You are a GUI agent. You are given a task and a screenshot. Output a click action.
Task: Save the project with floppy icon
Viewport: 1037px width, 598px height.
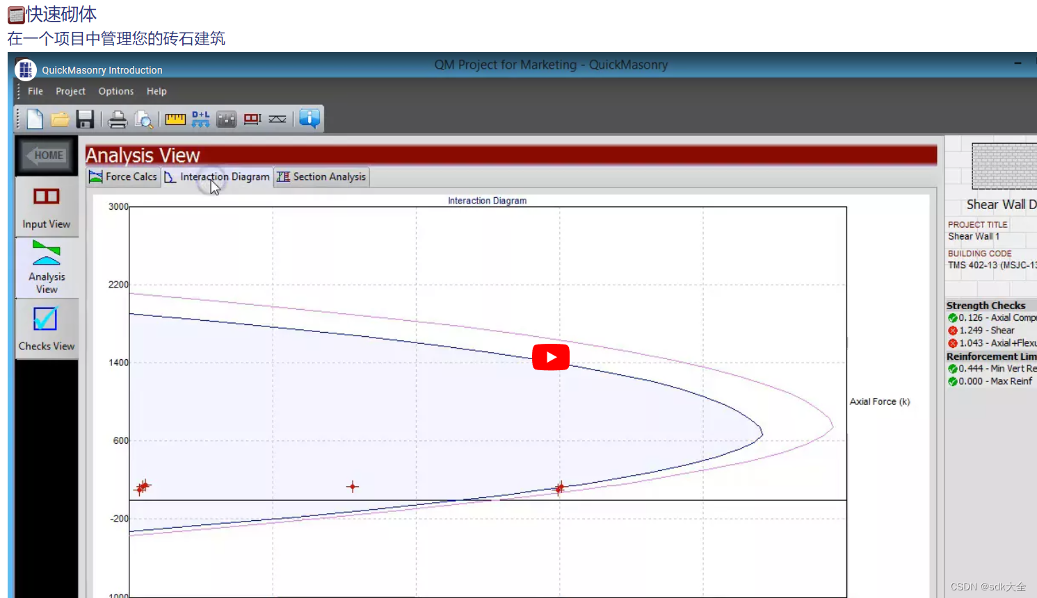point(85,119)
